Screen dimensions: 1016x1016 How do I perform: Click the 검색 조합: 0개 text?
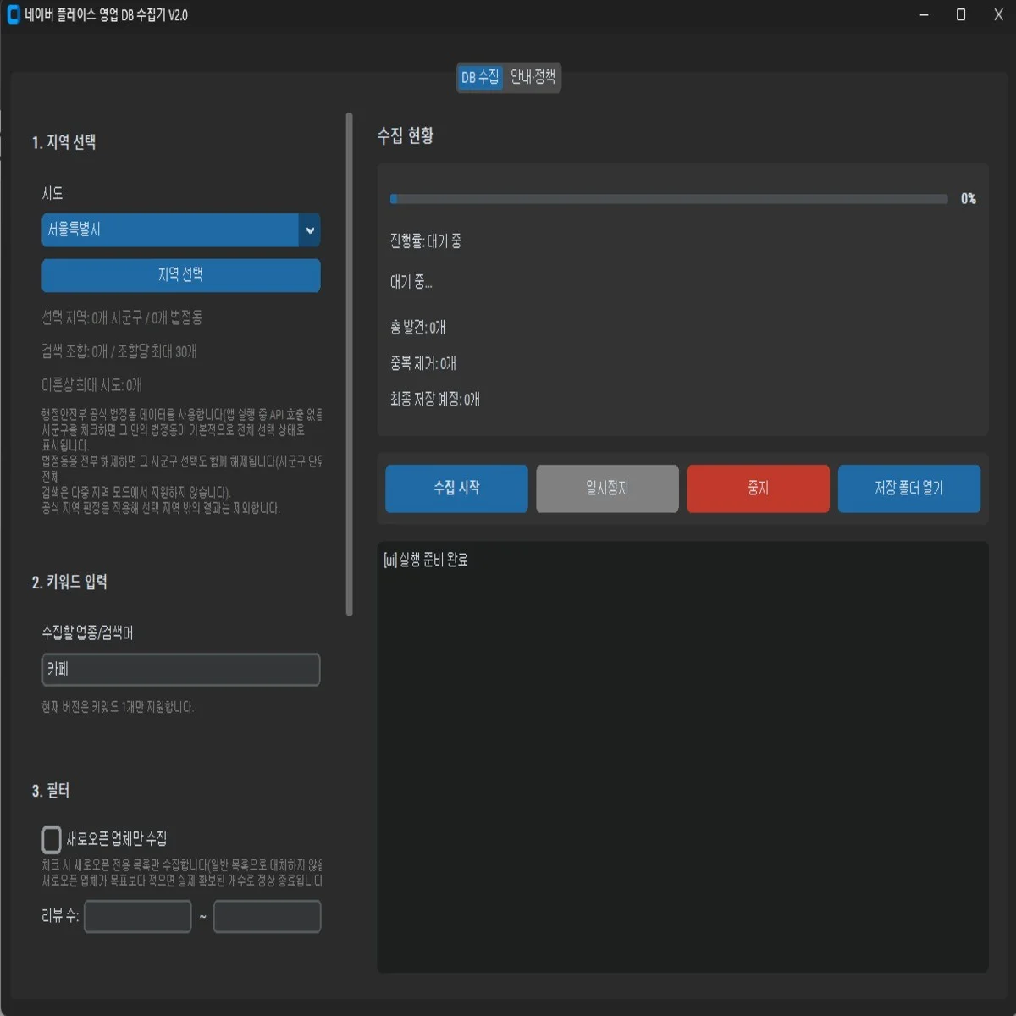[x=119, y=351]
